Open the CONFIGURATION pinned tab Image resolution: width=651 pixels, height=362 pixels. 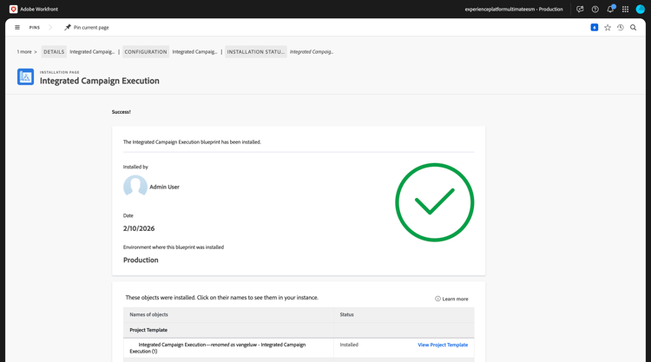[146, 52]
